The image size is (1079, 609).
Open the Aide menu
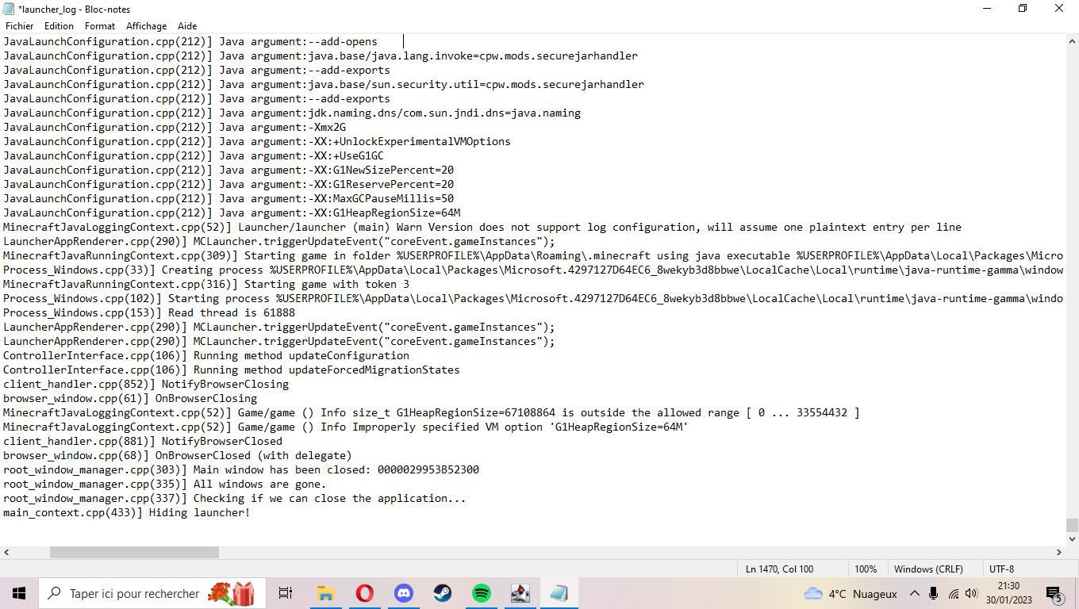[x=187, y=26]
